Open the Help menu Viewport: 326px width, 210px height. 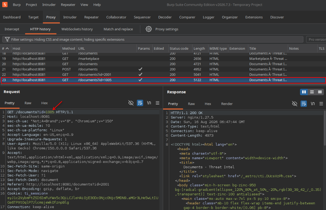pyautogui.click(x=97, y=4)
